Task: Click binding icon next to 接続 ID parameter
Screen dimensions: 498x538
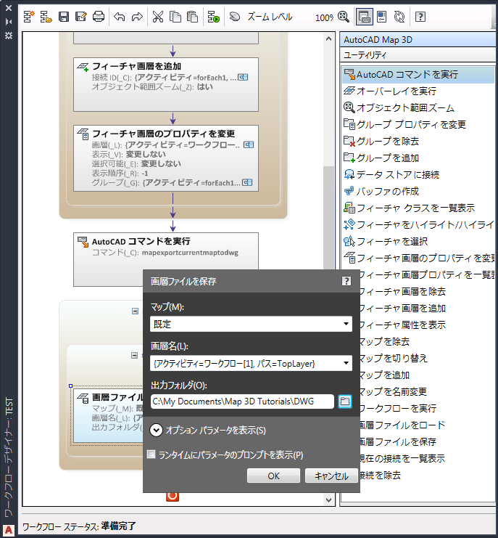Action: [x=243, y=78]
